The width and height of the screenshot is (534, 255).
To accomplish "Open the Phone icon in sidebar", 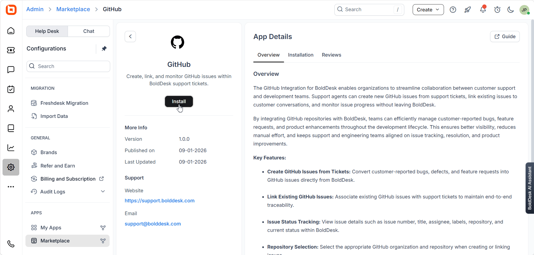I will pyautogui.click(x=11, y=244).
